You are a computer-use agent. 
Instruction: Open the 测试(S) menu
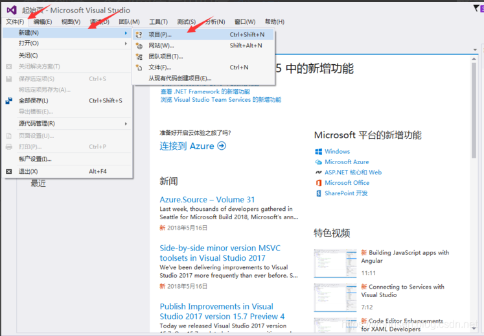(x=186, y=21)
